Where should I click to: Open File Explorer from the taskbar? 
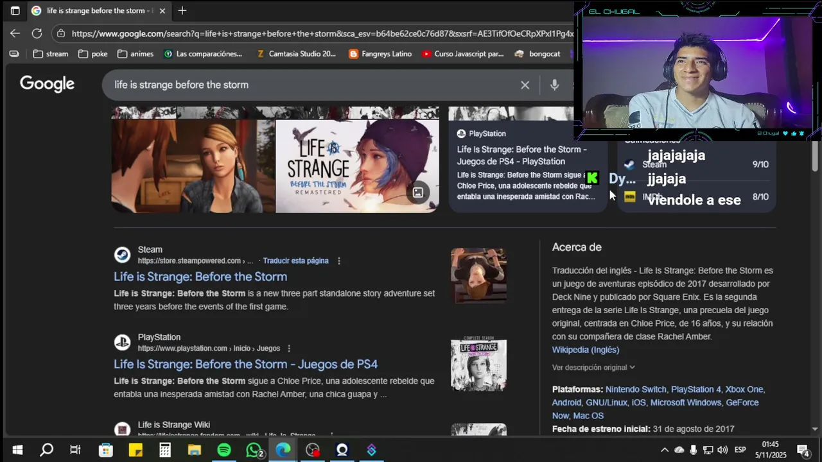point(195,450)
